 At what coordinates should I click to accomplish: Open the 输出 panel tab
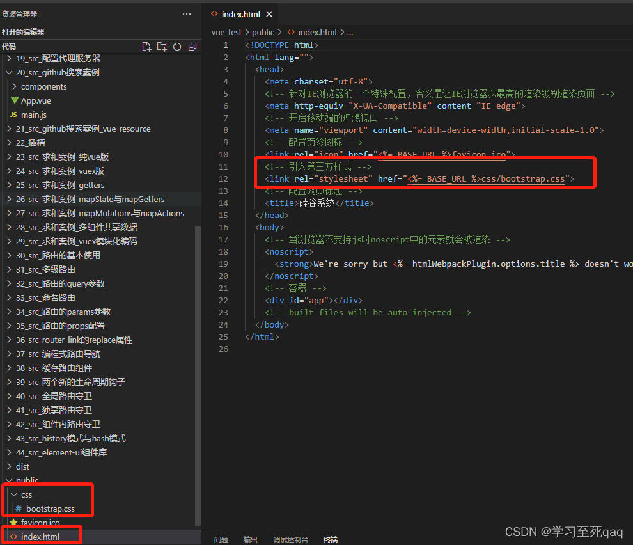click(x=250, y=540)
